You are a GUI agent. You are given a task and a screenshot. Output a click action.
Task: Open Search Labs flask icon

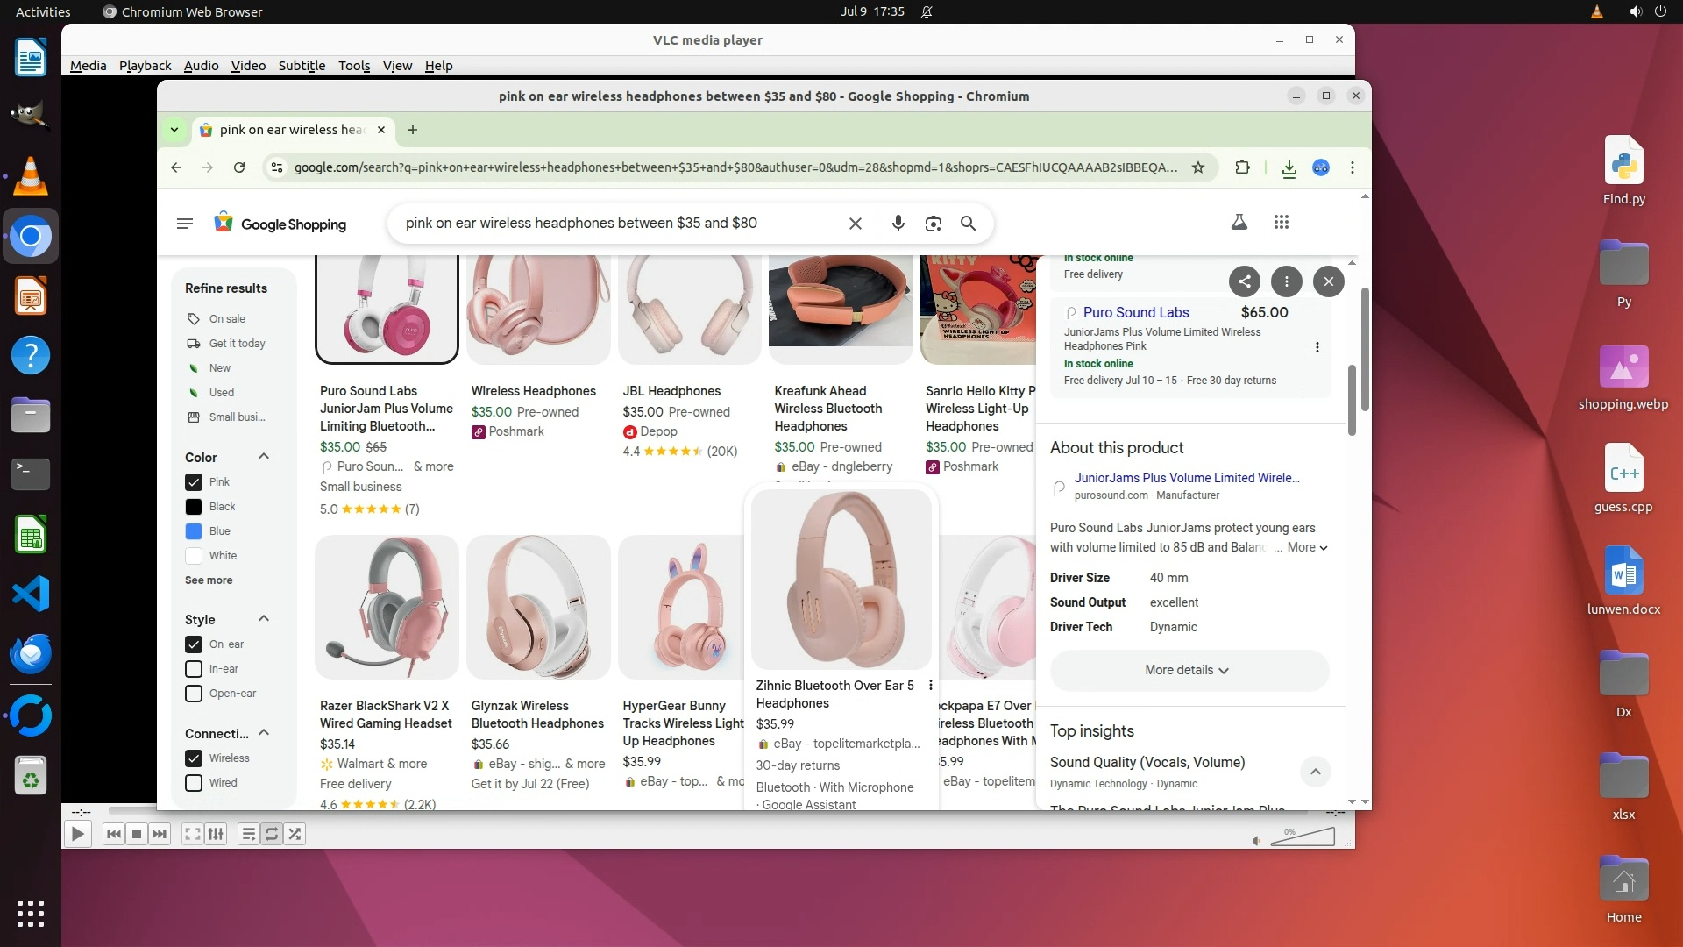point(1239,223)
